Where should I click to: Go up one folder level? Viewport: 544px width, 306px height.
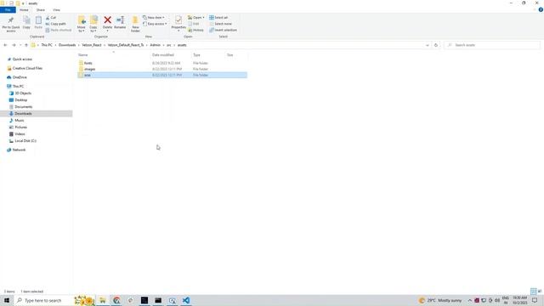pyautogui.click(x=26, y=45)
